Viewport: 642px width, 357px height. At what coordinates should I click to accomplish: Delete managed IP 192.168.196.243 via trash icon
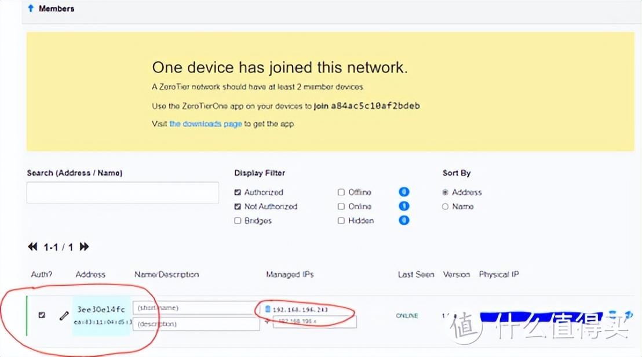pyautogui.click(x=268, y=309)
